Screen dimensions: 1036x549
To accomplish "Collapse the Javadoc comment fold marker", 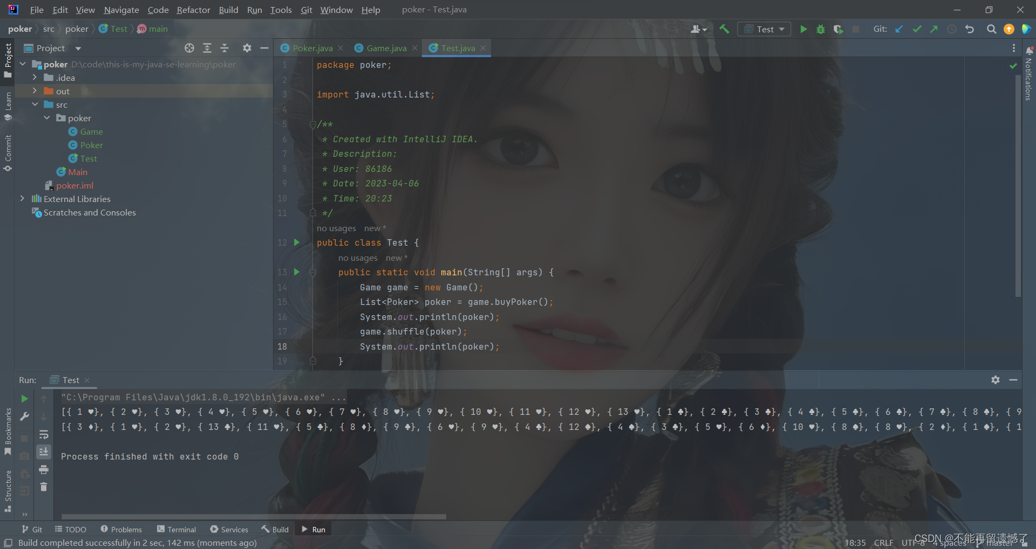I will 312,124.
